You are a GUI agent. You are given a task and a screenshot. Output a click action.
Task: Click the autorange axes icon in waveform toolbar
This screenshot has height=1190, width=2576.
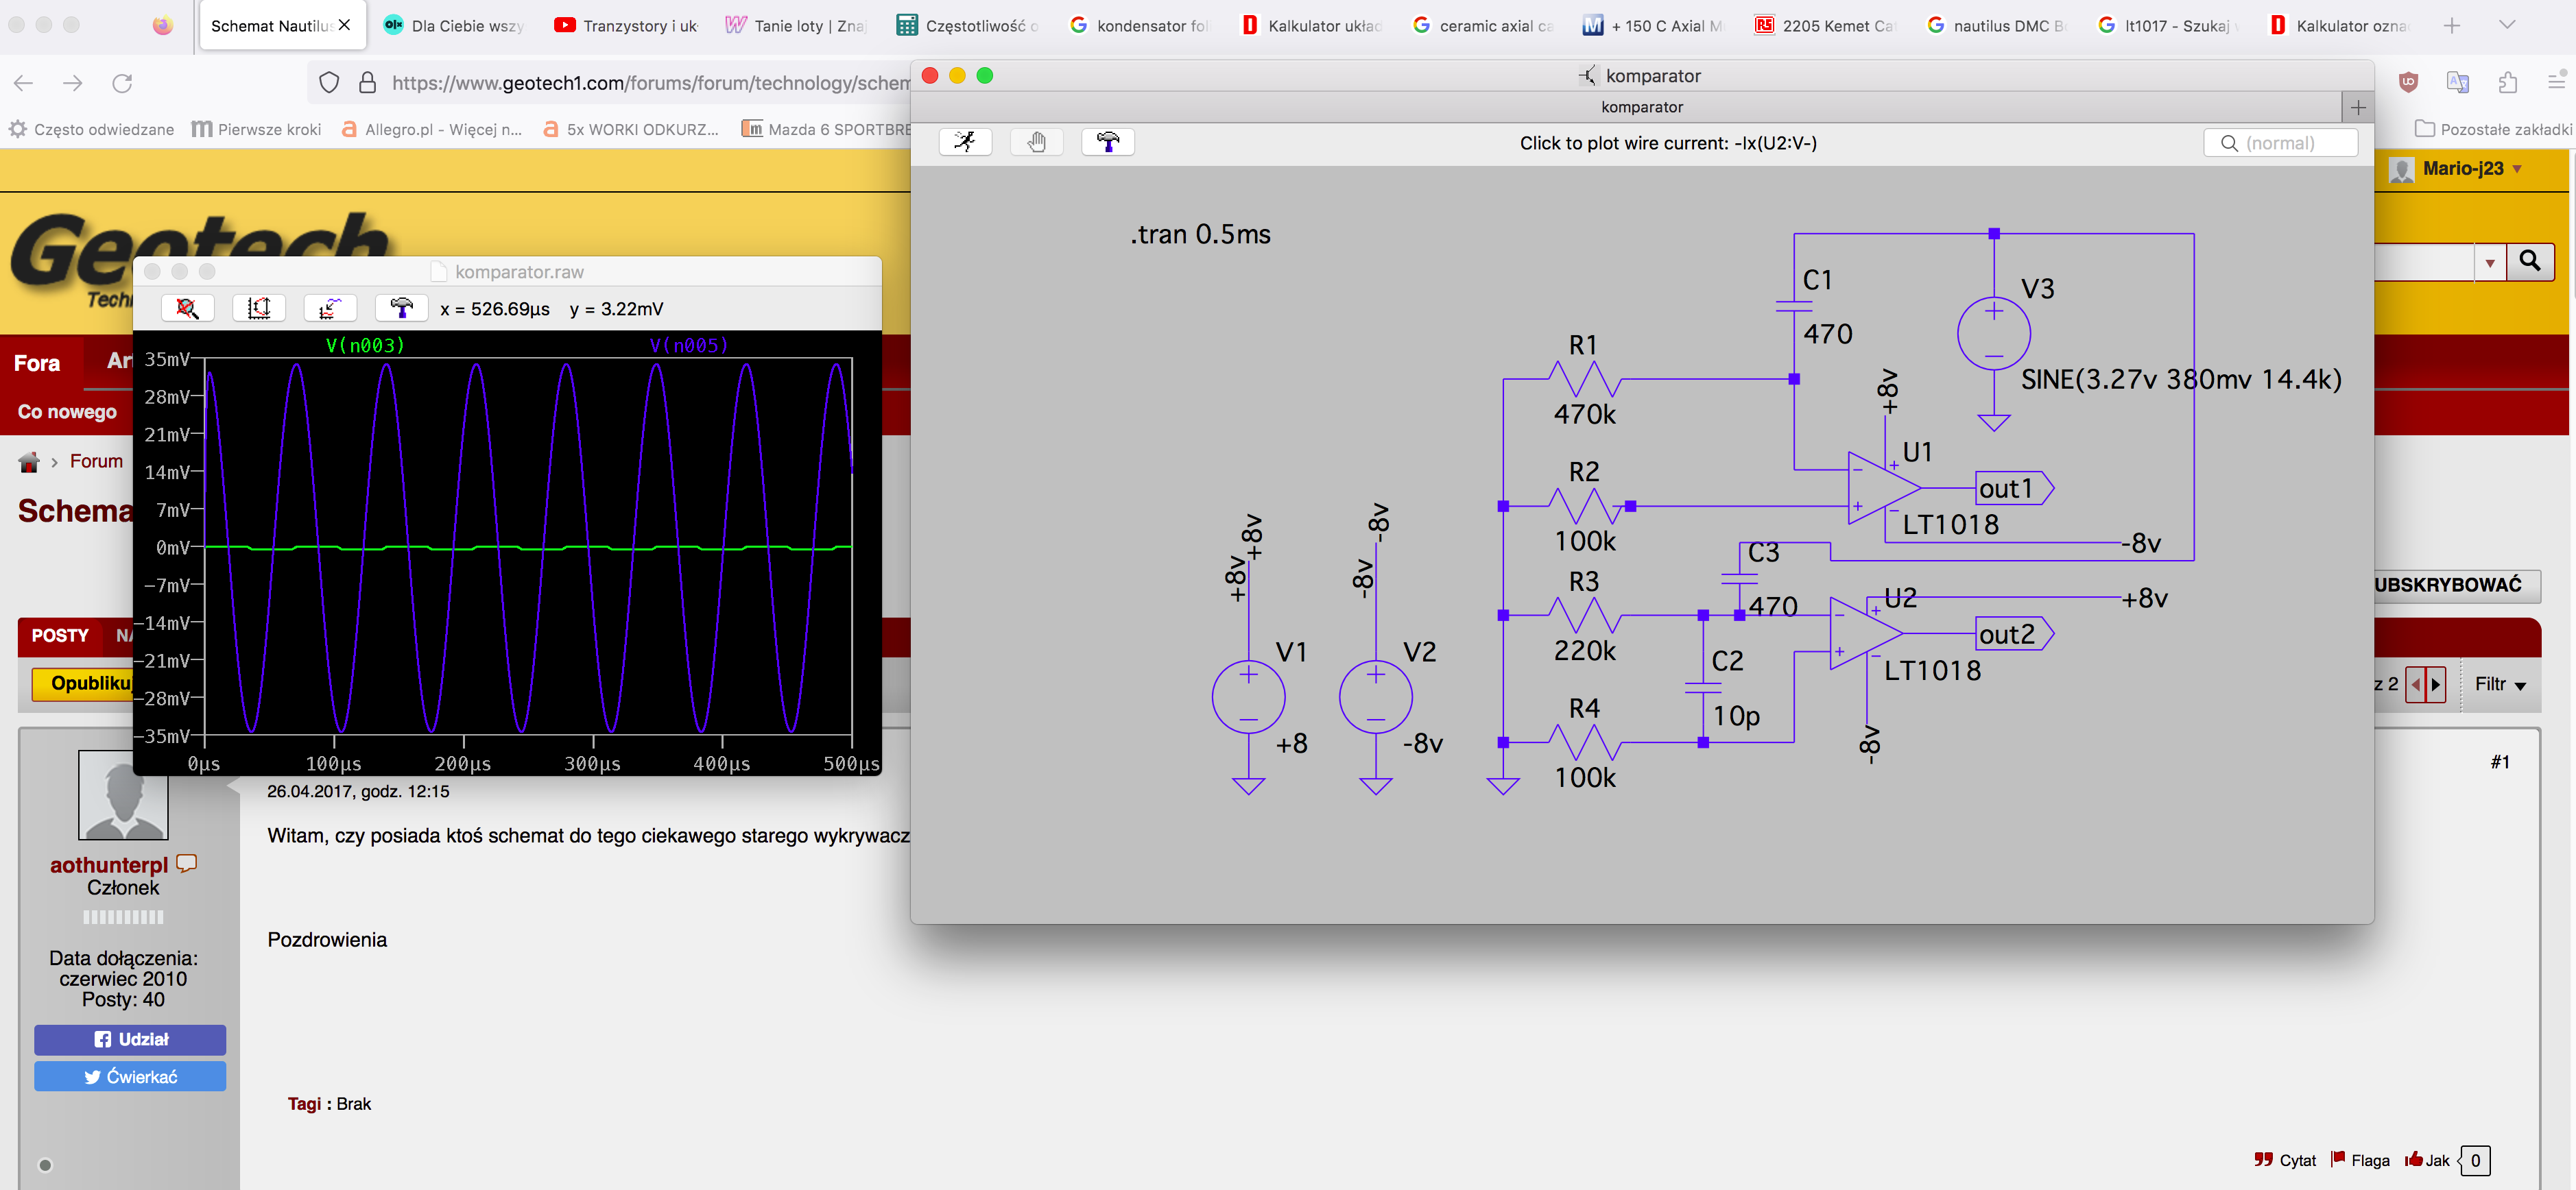(259, 308)
